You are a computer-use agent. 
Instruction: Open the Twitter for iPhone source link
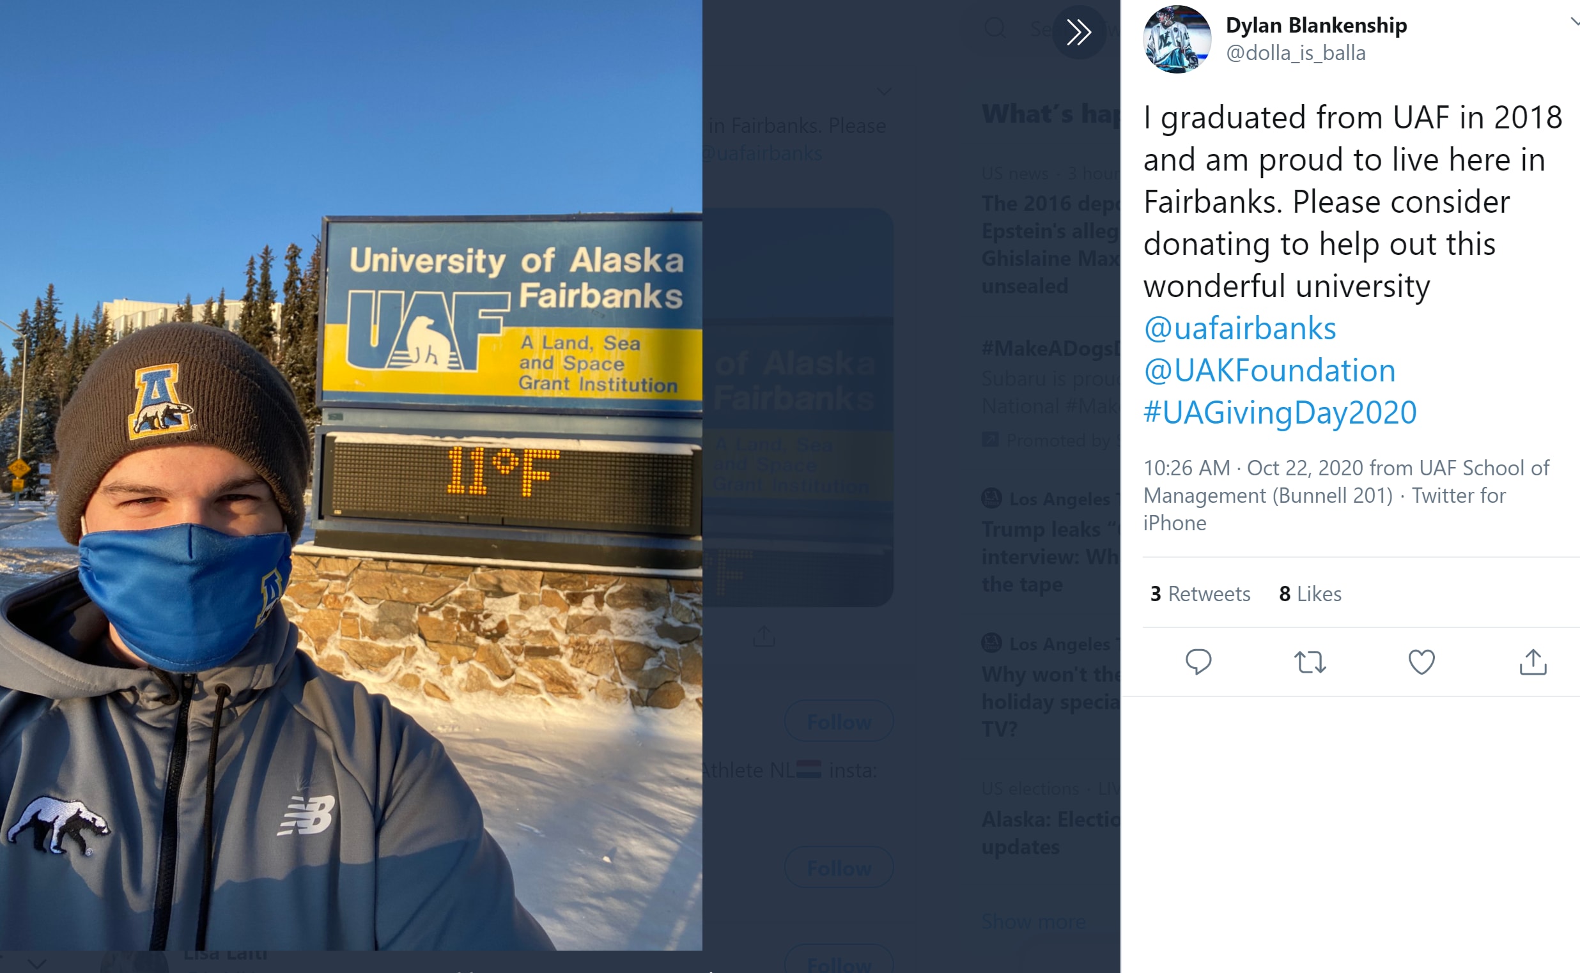click(x=1324, y=509)
